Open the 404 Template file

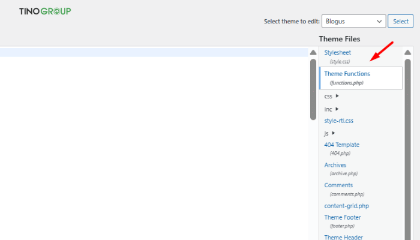(342, 145)
